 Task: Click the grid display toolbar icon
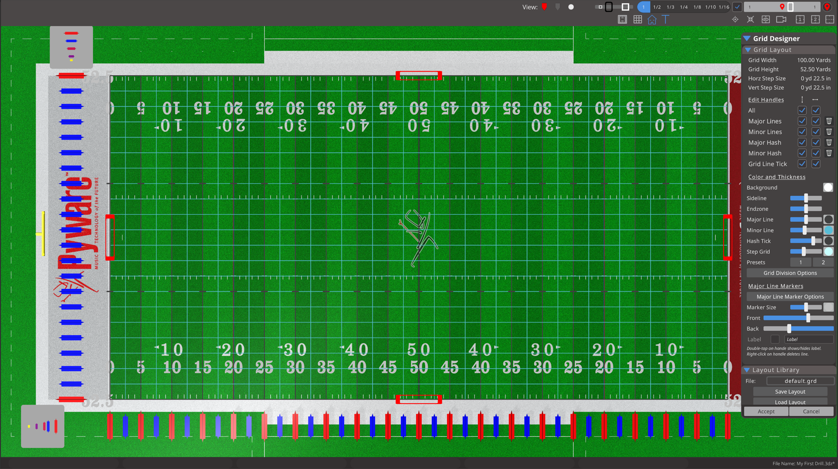(x=638, y=19)
